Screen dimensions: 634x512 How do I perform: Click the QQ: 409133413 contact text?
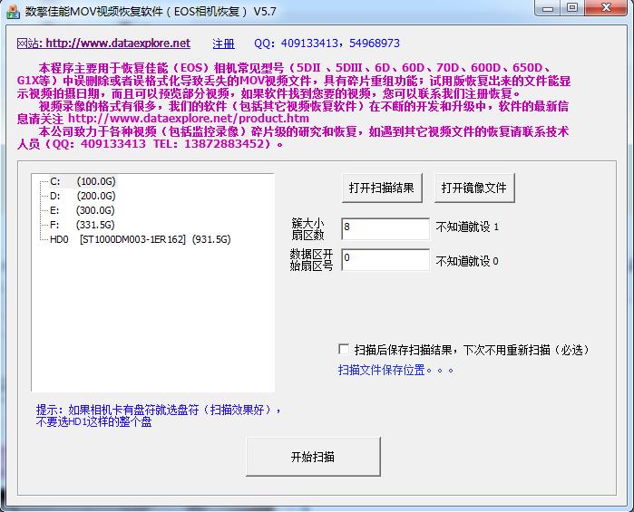pyautogui.click(x=327, y=43)
